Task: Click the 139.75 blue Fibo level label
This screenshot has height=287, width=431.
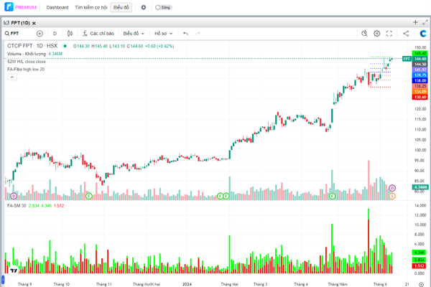Action: point(420,75)
